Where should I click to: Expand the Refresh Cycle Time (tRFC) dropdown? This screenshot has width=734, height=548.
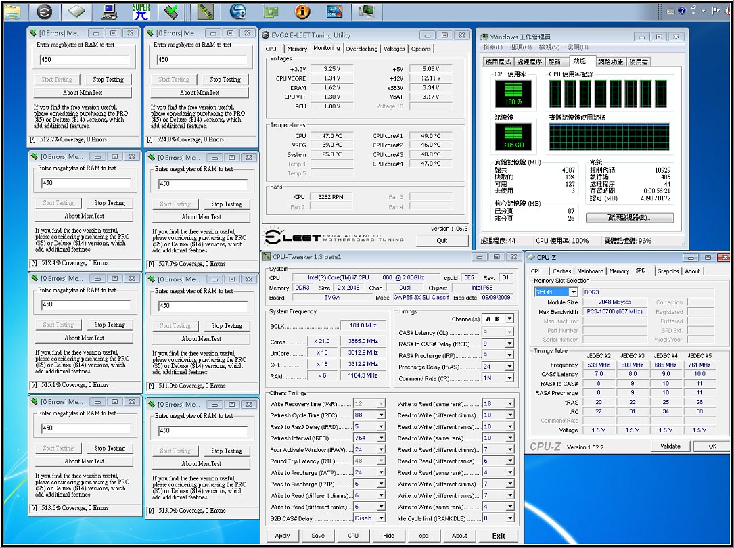tap(381, 415)
